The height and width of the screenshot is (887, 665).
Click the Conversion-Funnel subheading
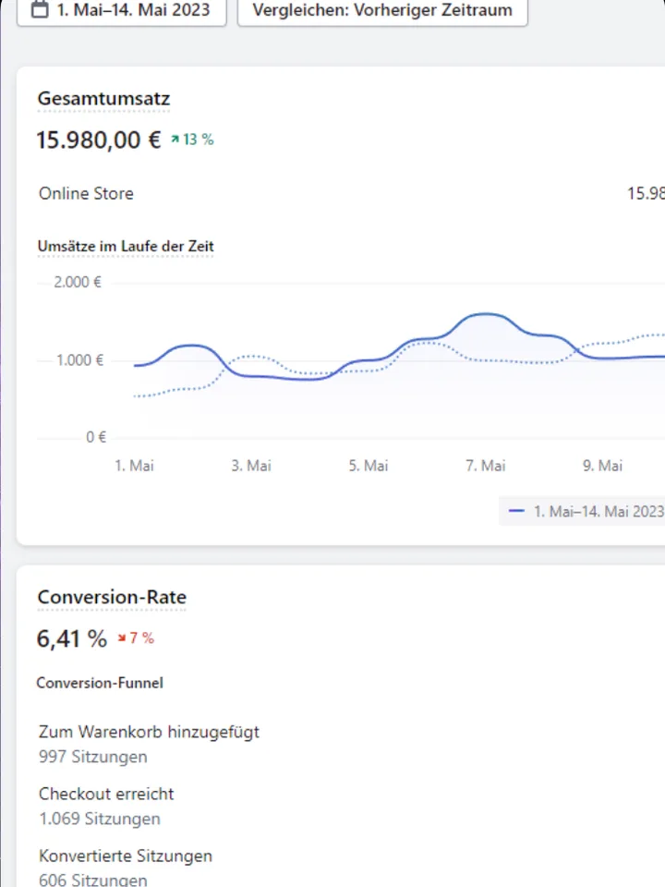(100, 683)
